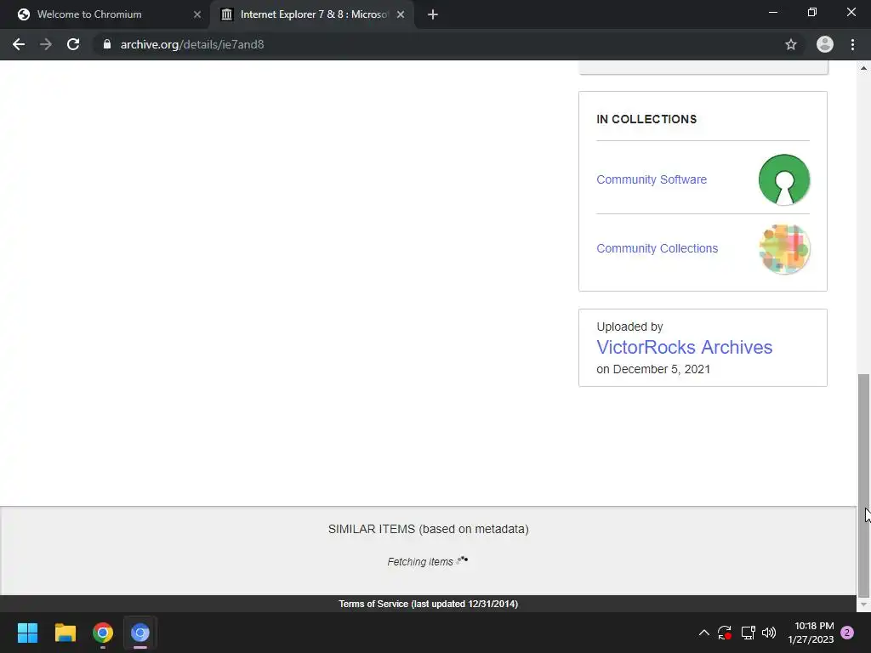Viewport: 871px width, 653px height.
Task: Close the Welcome to Chromium tab
Action: pos(197,14)
